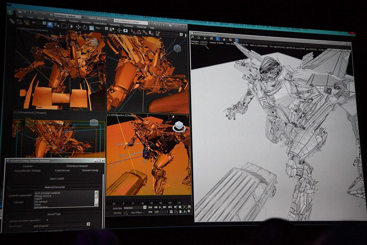367x245 pixels.
Task: Click the refresh icon in the OctaneRender viewport
Action: tap(198, 38)
